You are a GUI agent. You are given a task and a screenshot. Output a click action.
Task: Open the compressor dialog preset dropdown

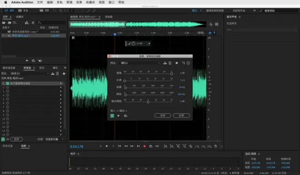[x=140, y=63]
